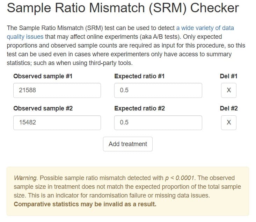256x222 pixels.
Task: Click into the Expected ratio #1 input
Action: pos(158,90)
